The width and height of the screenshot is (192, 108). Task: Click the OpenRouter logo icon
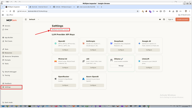(x=55, y=79)
